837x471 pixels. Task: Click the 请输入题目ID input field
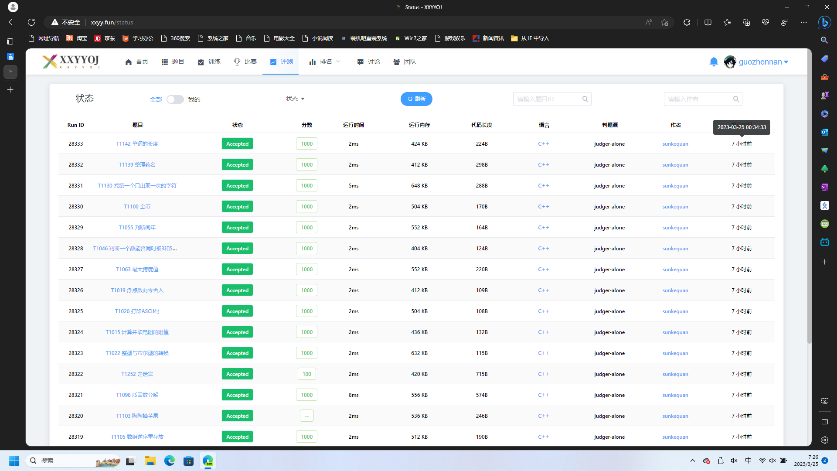547,99
